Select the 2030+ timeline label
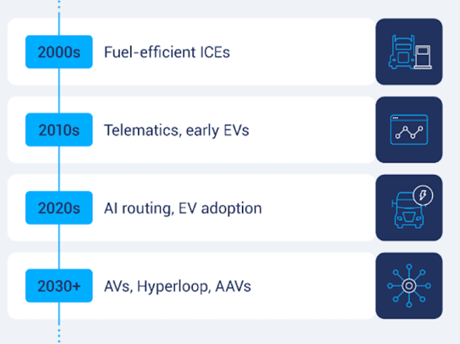This screenshot has height=344, width=460. (59, 286)
